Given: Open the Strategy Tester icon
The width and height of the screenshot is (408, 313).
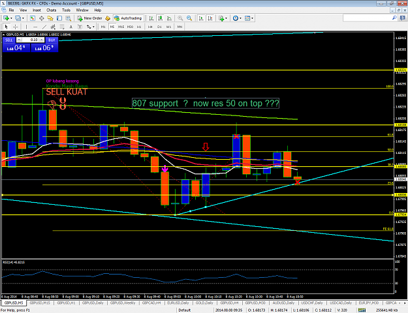Looking at the screenshot, I should tap(68, 18).
